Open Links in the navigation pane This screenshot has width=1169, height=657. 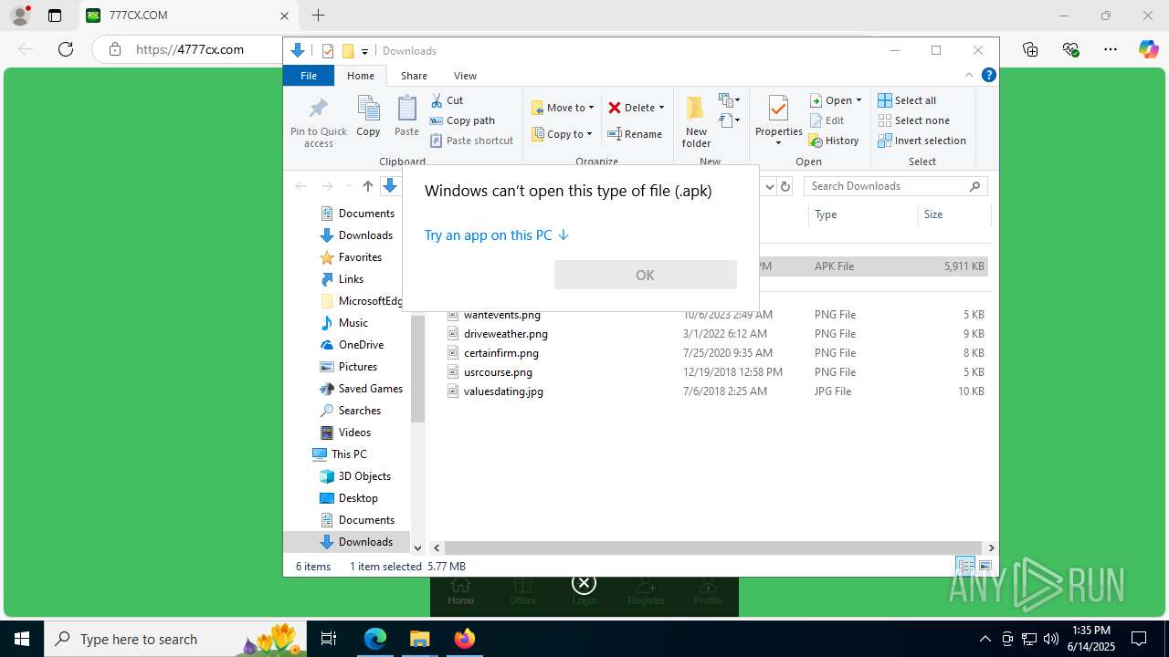(x=351, y=279)
